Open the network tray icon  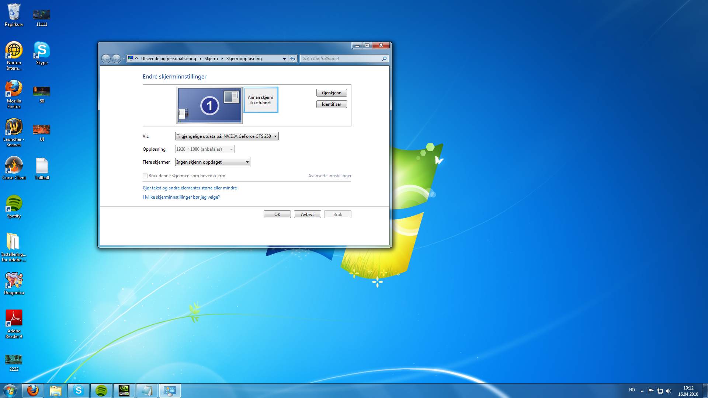pyautogui.click(x=660, y=391)
